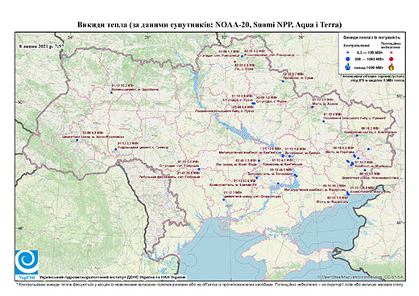Select the blue marker for Запоріжсталь, м. Запоріжжя
The height and width of the screenshot is (296, 419).
(296, 175)
